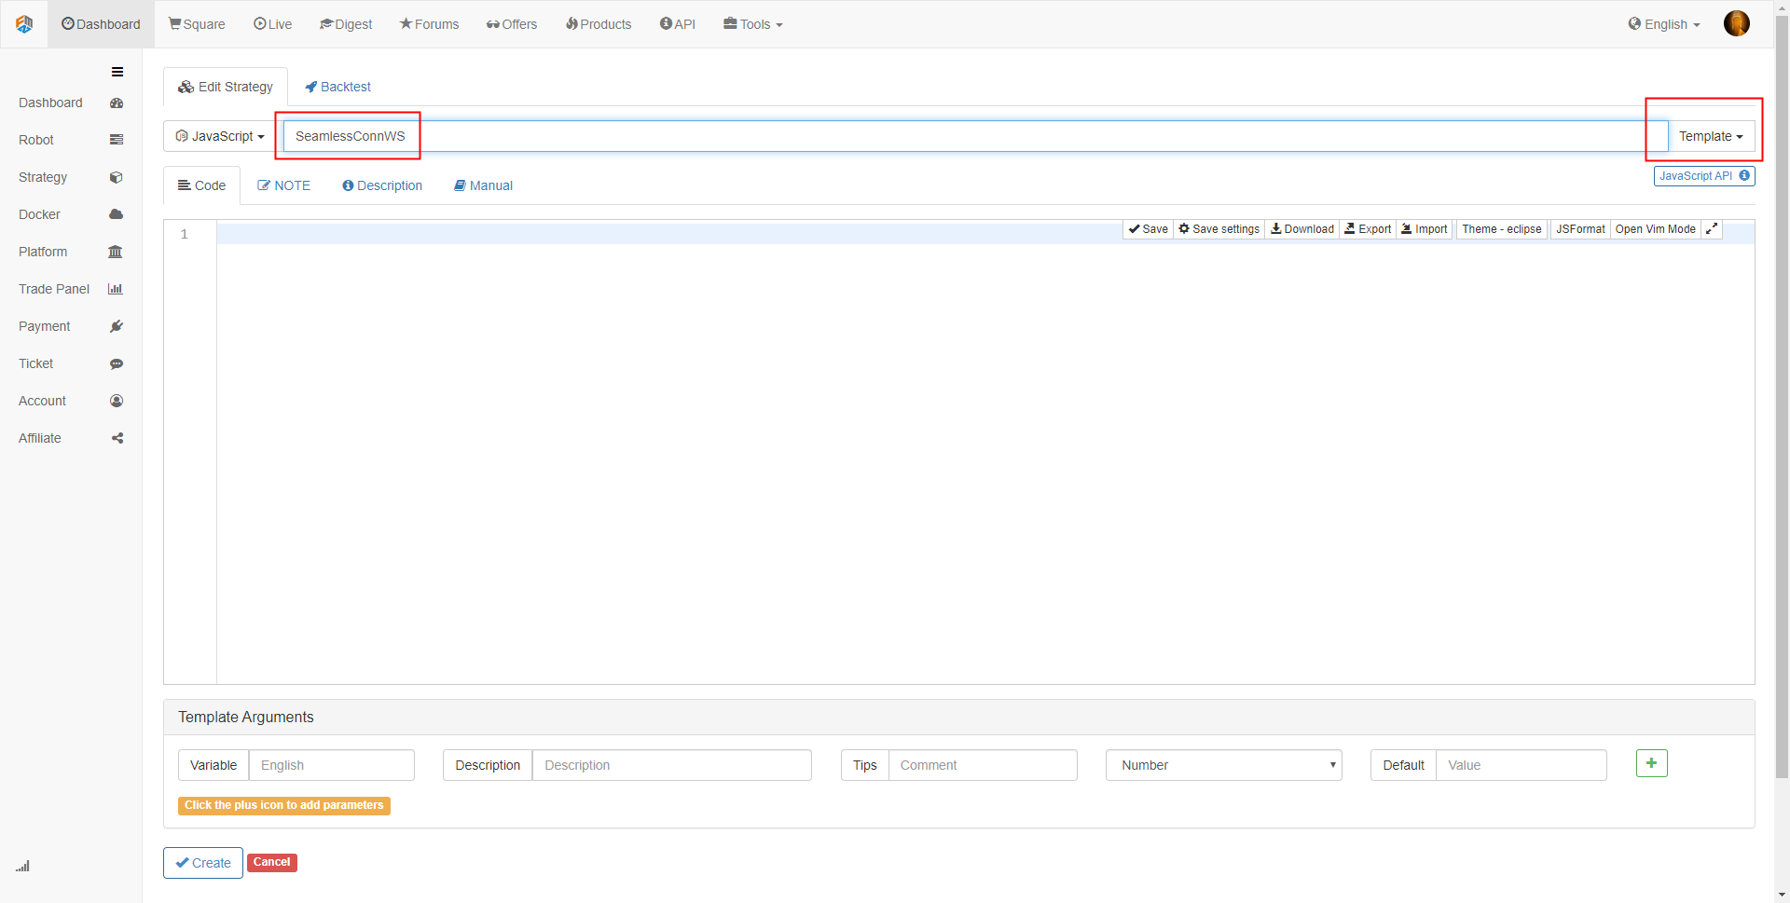Export the strategy

[1368, 229]
